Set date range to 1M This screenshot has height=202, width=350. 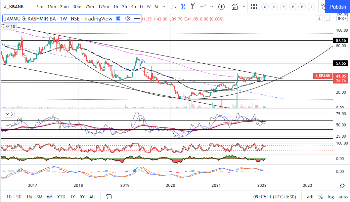point(29,197)
